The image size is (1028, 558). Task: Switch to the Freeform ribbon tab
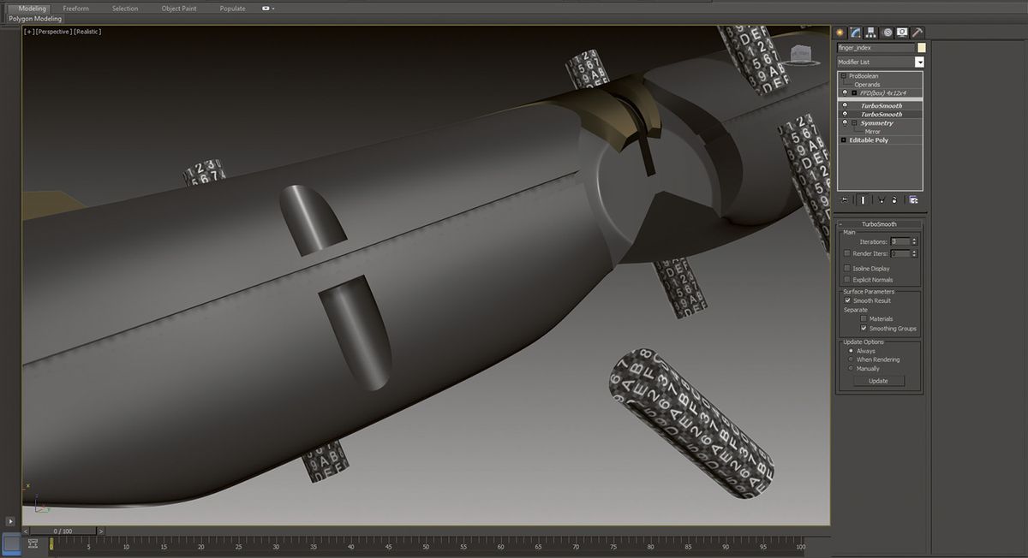[75, 9]
